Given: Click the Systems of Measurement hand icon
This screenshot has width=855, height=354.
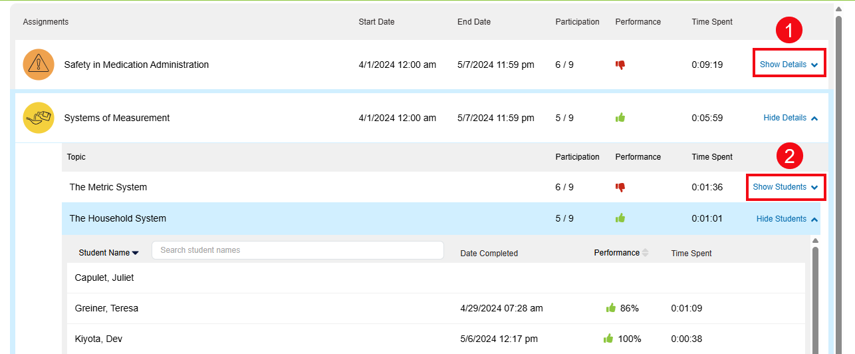Looking at the screenshot, I should (39, 118).
